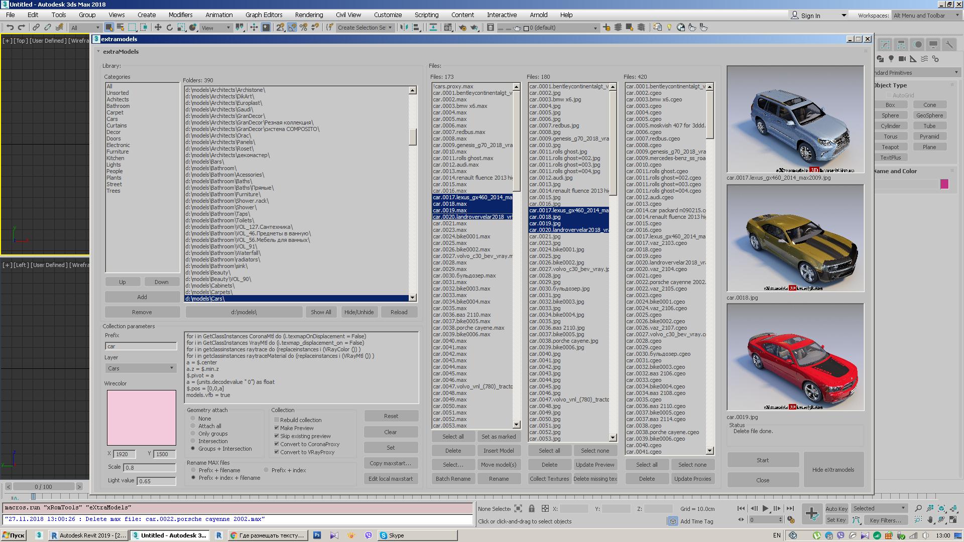Viewport: 964px width, 542px height.
Task: Activate the Select and Link tool
Action: pyautogui.click(x=36, y=28)
